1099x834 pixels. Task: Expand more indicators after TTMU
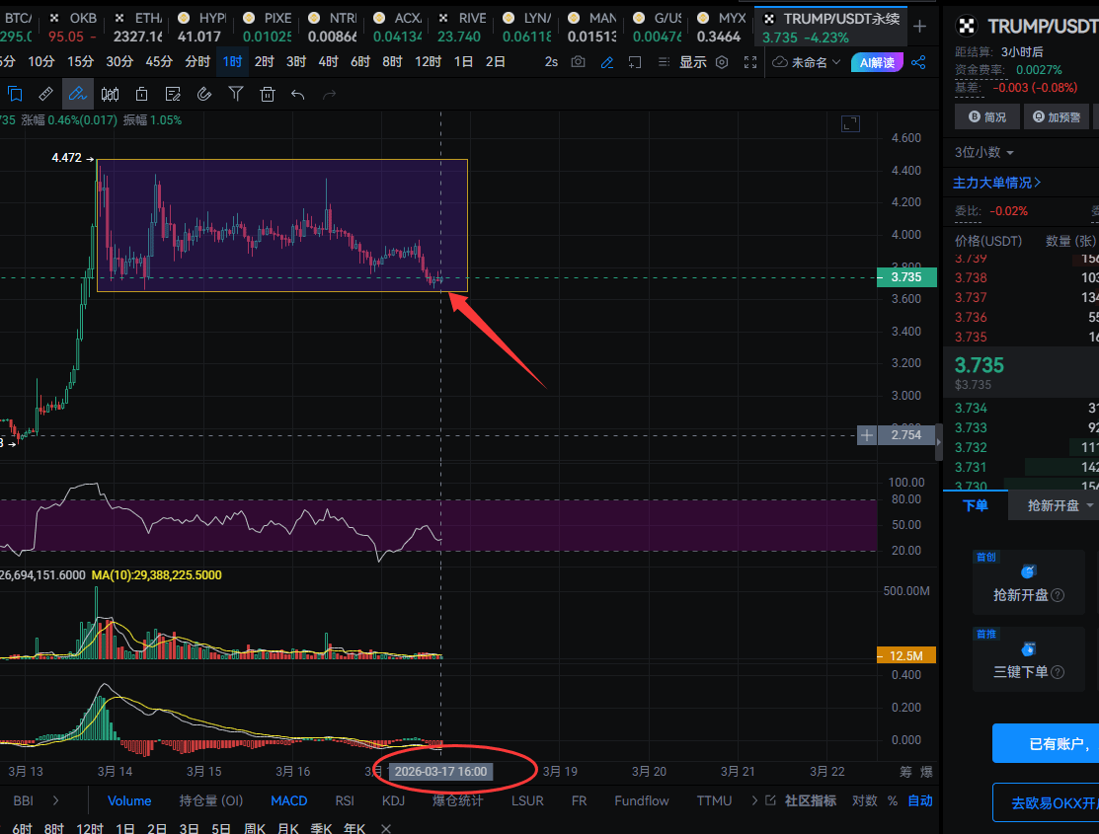click(x=754, y=800)
